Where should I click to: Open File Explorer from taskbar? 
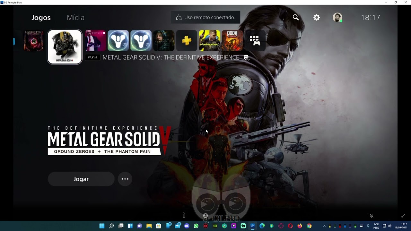click(x=149, y=226)
